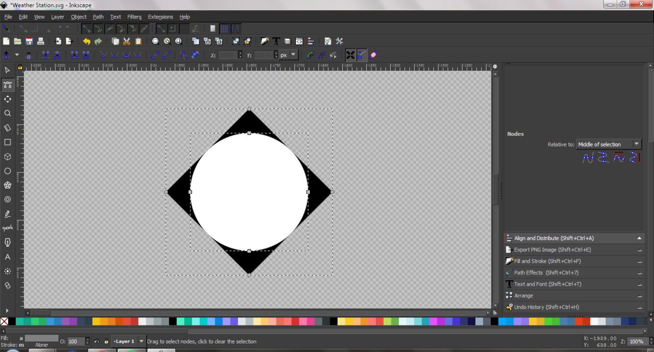The height and width of the screenshot is (352, 654).
Task: Cut selection with scissors icon
Action: (x=127, y=41)
